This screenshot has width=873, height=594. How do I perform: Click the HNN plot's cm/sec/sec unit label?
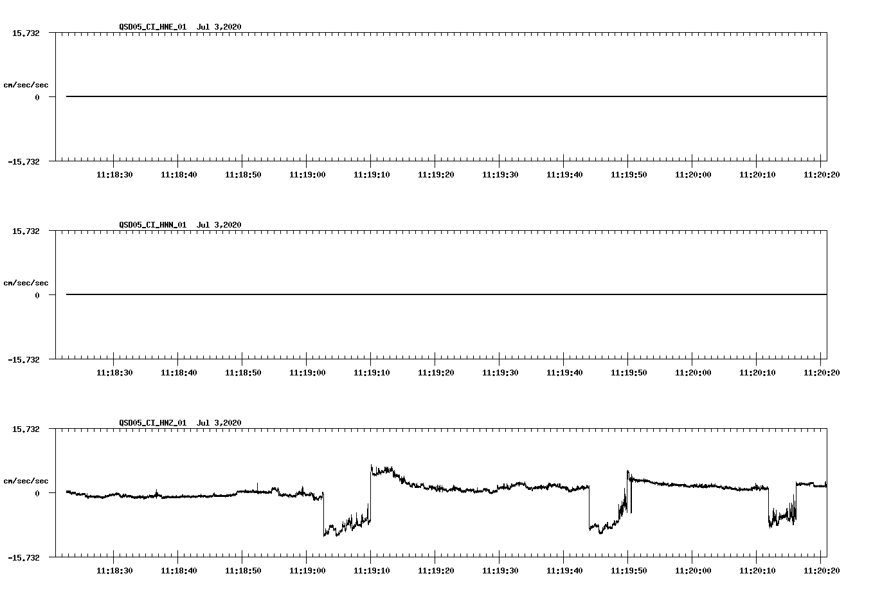pyautogui.click(x=26, y=283)
